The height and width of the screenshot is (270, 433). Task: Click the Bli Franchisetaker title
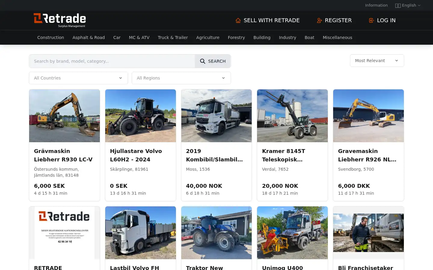(366, 267)
